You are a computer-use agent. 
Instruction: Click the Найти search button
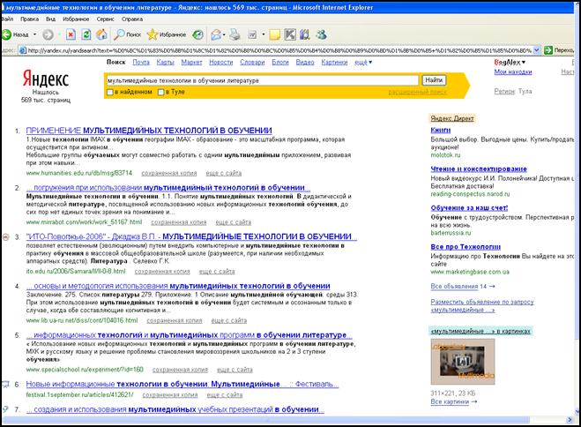pyautogui.click(x=434, y=80)
